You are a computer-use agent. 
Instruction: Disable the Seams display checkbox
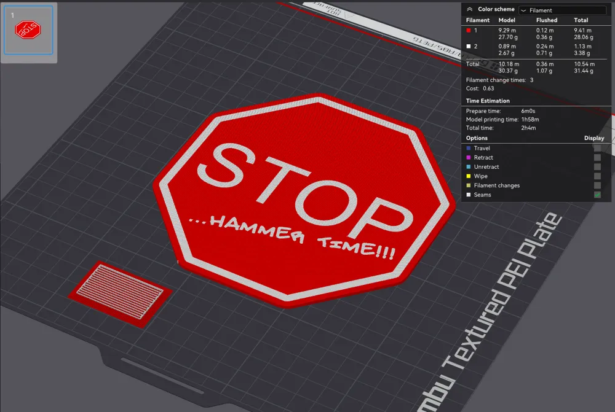point(598,195)
